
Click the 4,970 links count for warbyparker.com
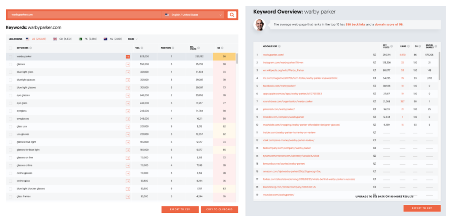coord(403,54)
